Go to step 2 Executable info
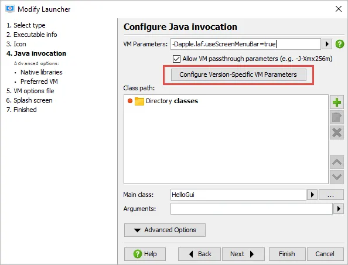Image resolution: width=348 pixels, height=265 pixels. [32, 35]
